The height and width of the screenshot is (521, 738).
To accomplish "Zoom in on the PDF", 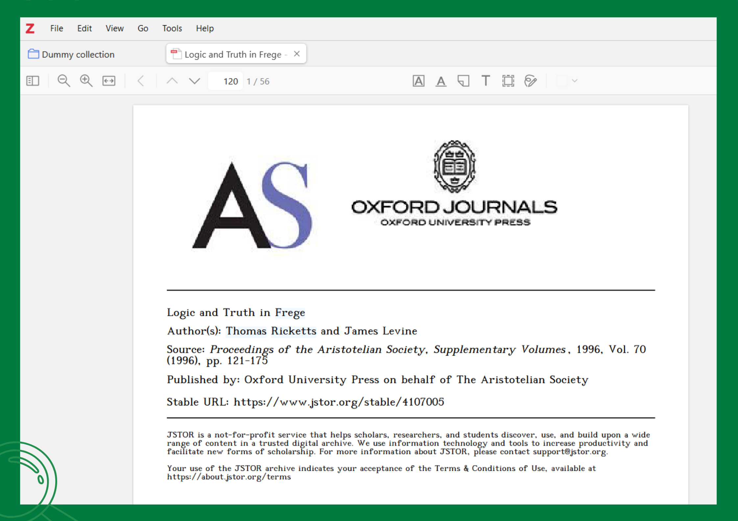I will click(x=86, y=81).
